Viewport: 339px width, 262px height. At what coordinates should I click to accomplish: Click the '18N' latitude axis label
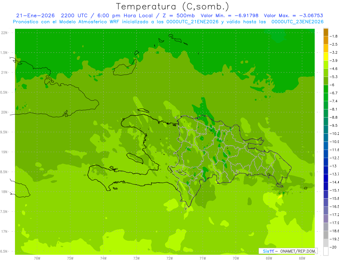pos(5,192)
